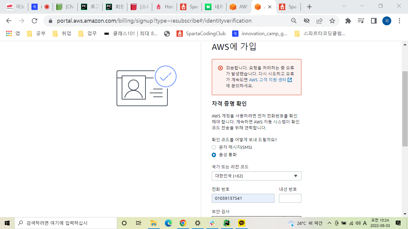Open Chrome's three-dot menu
The width and height of the screenshot is (408, 229).
(x=399, y=21)
